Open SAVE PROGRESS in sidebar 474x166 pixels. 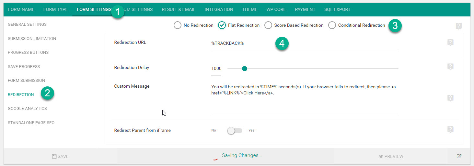(24, 67)
